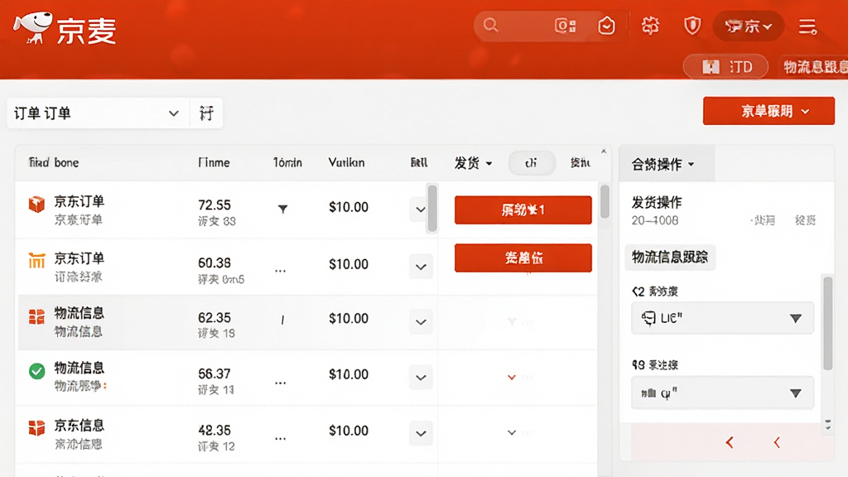Click the red grid icon of 物流信息 62.35 row
The image size is (848, 477).
click(x=36, y=316)
